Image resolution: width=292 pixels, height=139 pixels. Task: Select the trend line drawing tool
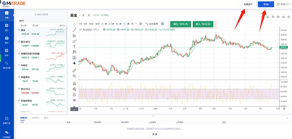[x=74, y=29]
